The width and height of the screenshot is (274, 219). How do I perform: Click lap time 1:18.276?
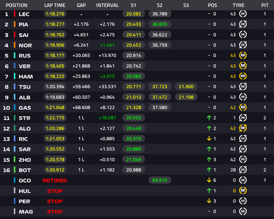point(55,14)
